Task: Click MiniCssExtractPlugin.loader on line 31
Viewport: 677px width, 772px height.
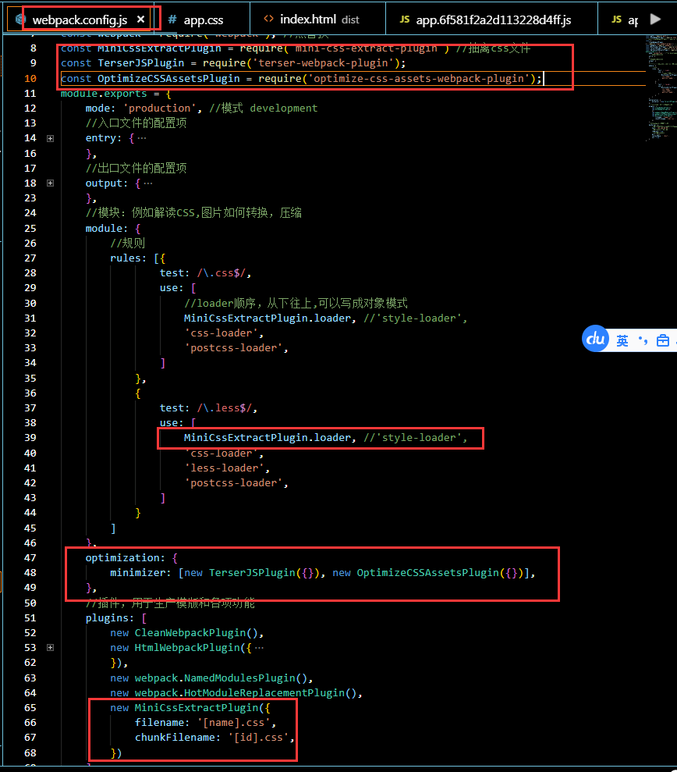Action: 268,318
